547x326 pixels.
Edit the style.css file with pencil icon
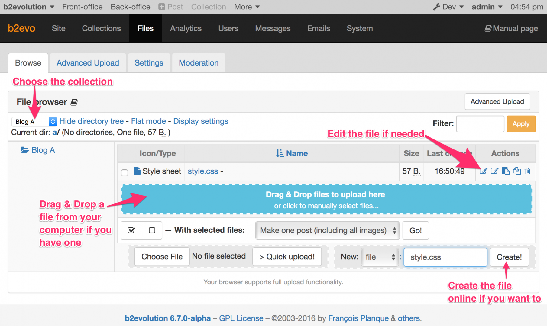(x=484, y=171)
